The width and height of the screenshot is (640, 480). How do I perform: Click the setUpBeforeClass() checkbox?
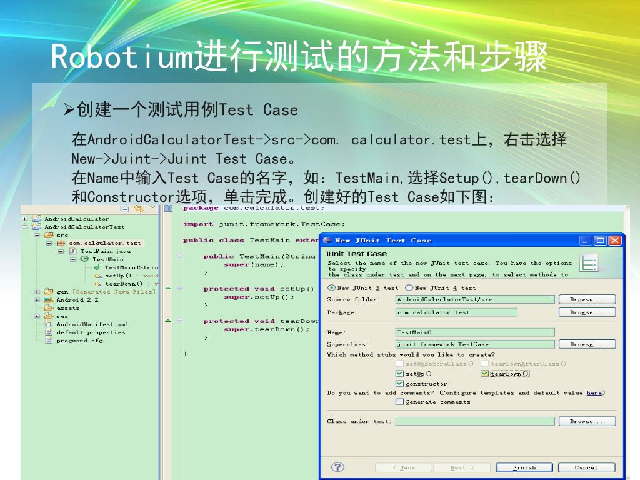[x=399, y=363]
